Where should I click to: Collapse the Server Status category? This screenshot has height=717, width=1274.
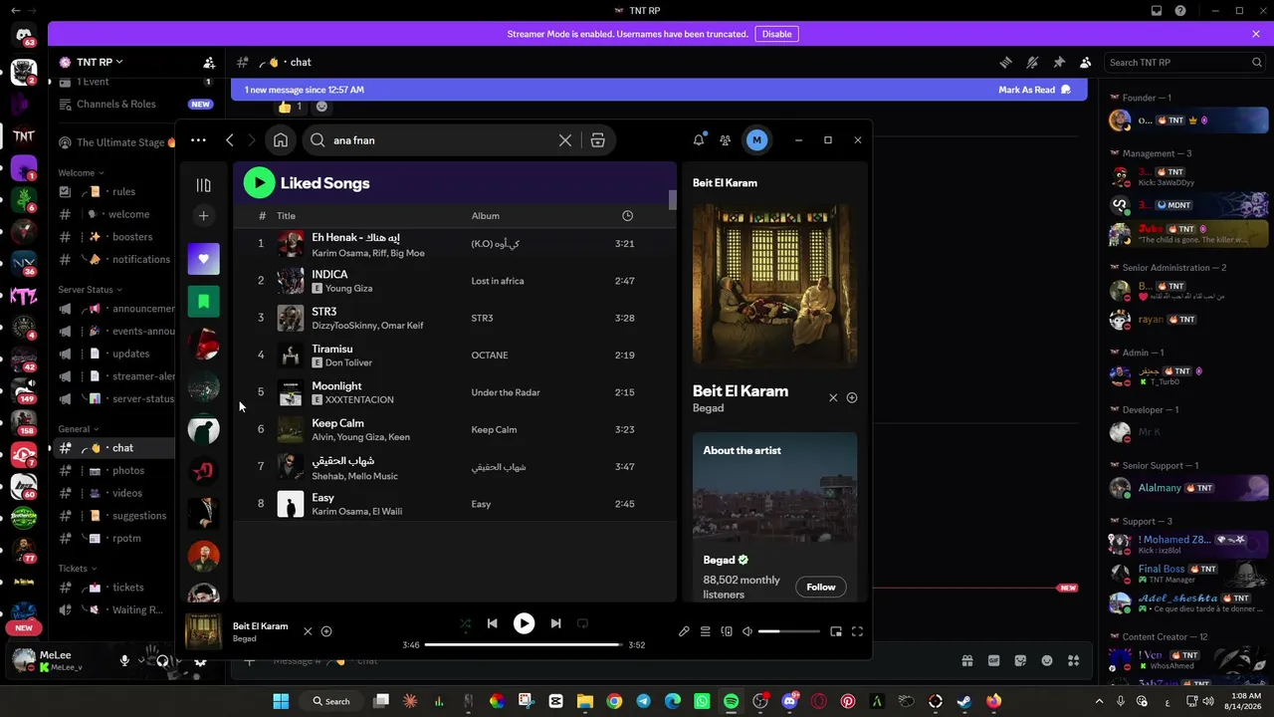click(90, 290)
